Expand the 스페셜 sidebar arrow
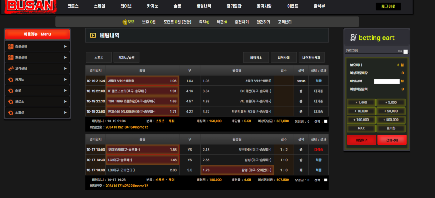Image resolution: width=435 pixels, height=198 pixels. [65, 113]
